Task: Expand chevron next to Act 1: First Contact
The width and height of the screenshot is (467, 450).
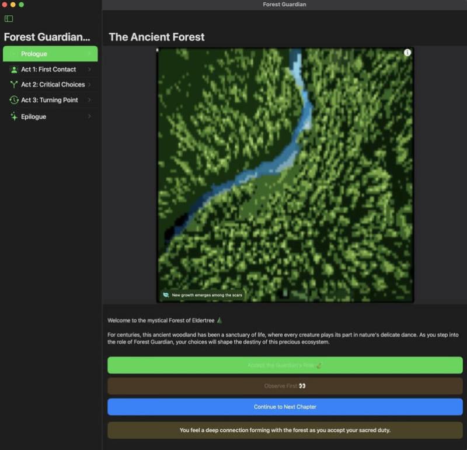Action: click(89, 70)
